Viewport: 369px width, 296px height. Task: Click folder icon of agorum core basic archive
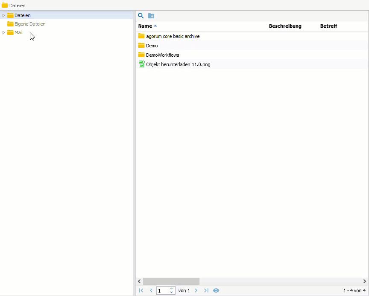tap(141, 36)
